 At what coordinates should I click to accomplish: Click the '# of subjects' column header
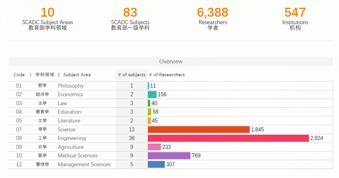(132, 75)
